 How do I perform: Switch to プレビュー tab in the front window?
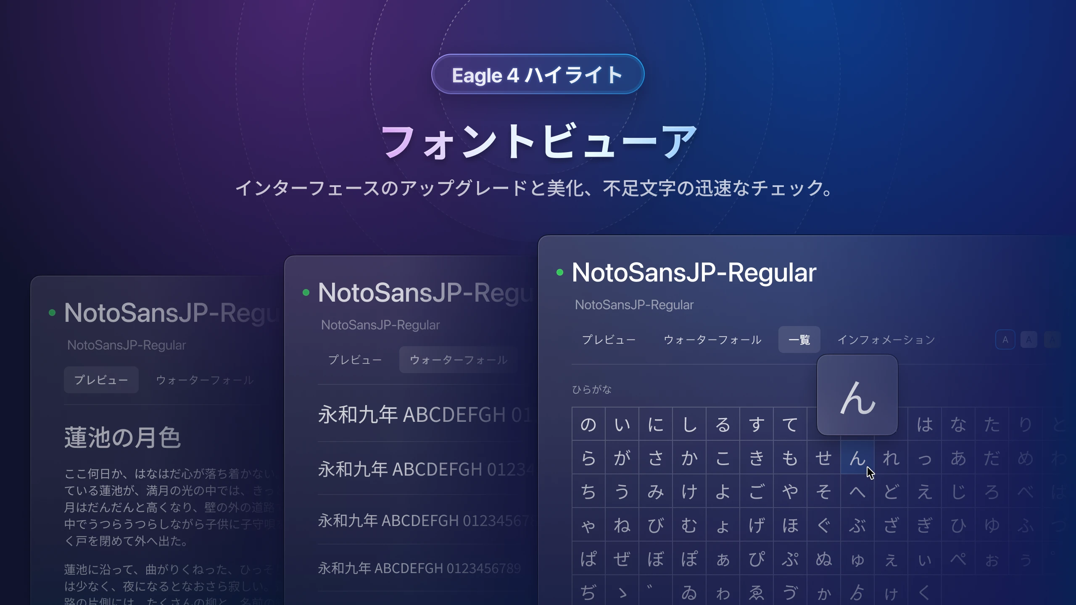[x=609, y=339]
